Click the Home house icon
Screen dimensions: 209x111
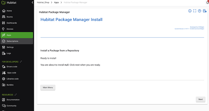[x=4, y=11]
